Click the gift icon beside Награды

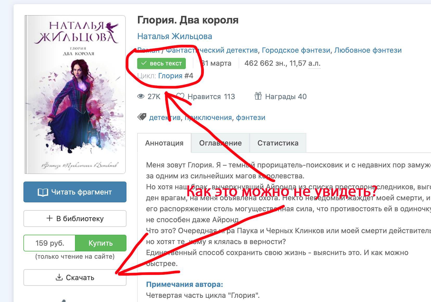pos(258,96)
